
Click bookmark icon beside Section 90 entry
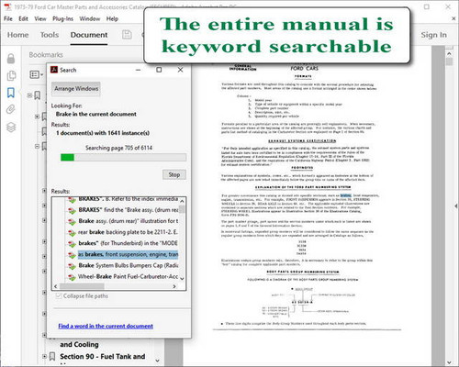click(52, 356)
